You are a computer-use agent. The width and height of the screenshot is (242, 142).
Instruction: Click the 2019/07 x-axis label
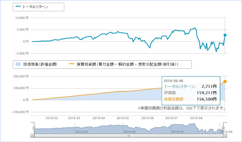pos(171,118)
